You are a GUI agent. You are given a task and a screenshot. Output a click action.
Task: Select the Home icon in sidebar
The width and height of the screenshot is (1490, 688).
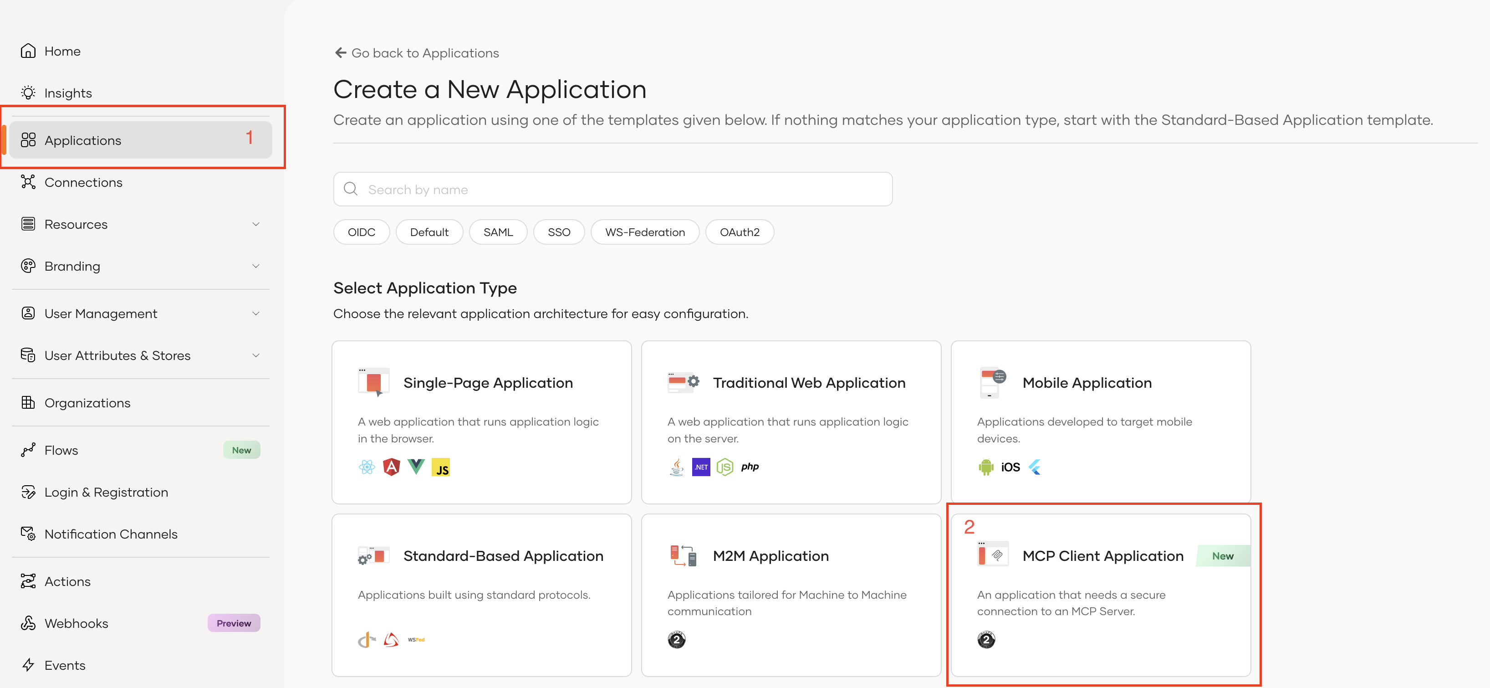[29, 51]
